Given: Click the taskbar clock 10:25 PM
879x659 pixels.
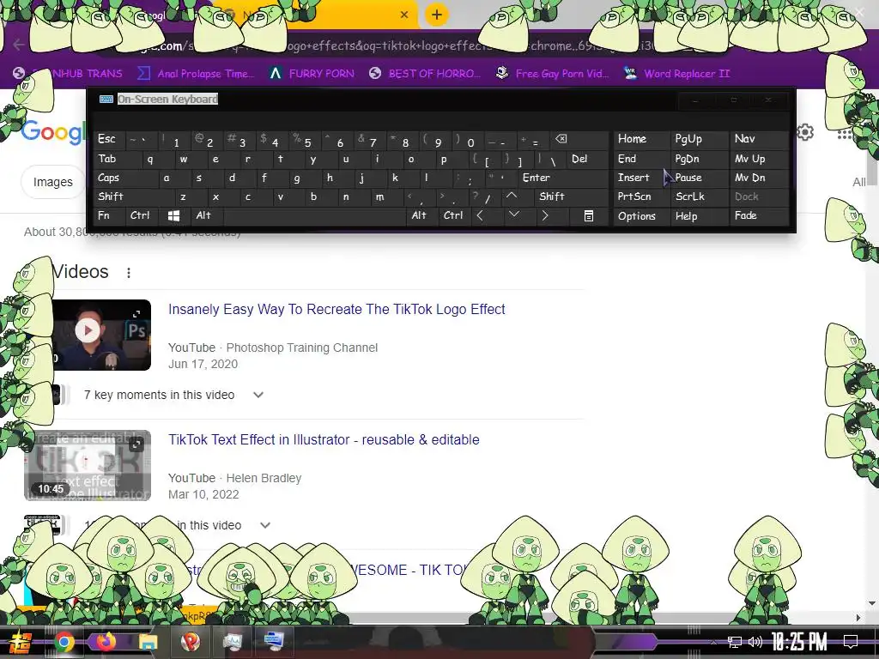Looking at the screenshot, I should pyautogui.click(x=799, y=642).
